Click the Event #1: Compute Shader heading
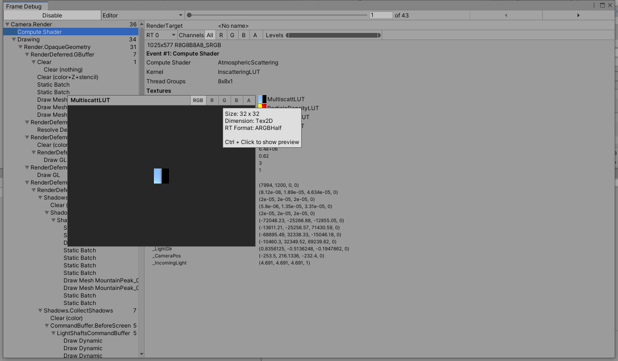The width and height of the screenshot is (618, 361). (x=183, y=54)
